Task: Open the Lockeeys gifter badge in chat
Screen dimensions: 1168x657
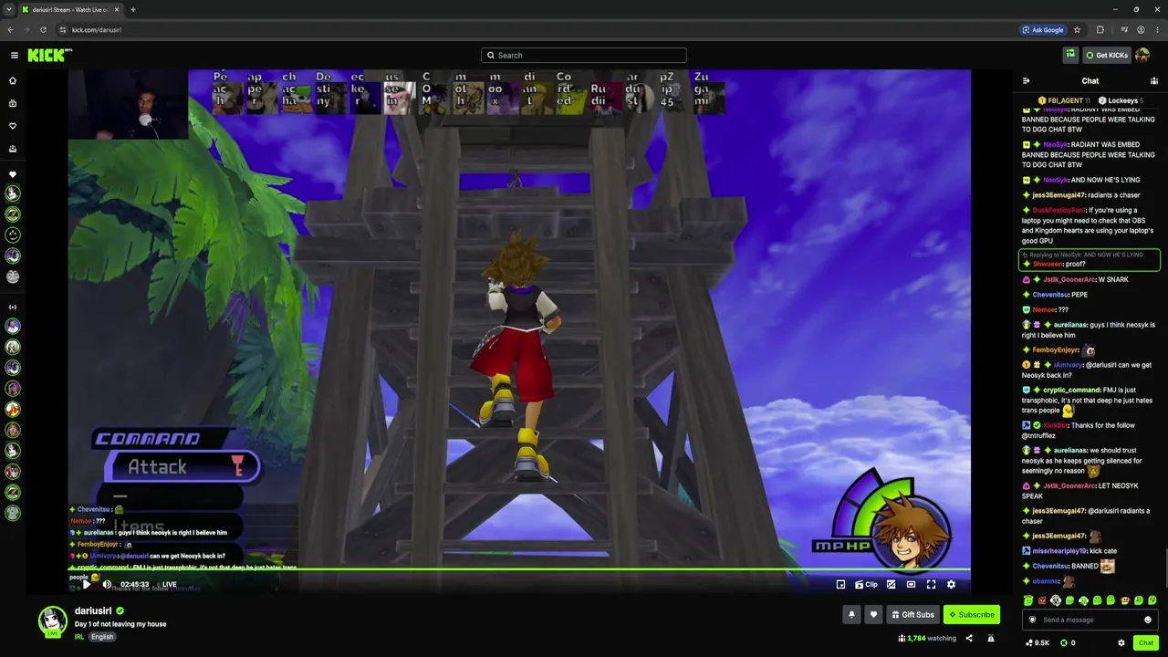Action: pos(1121,100)
